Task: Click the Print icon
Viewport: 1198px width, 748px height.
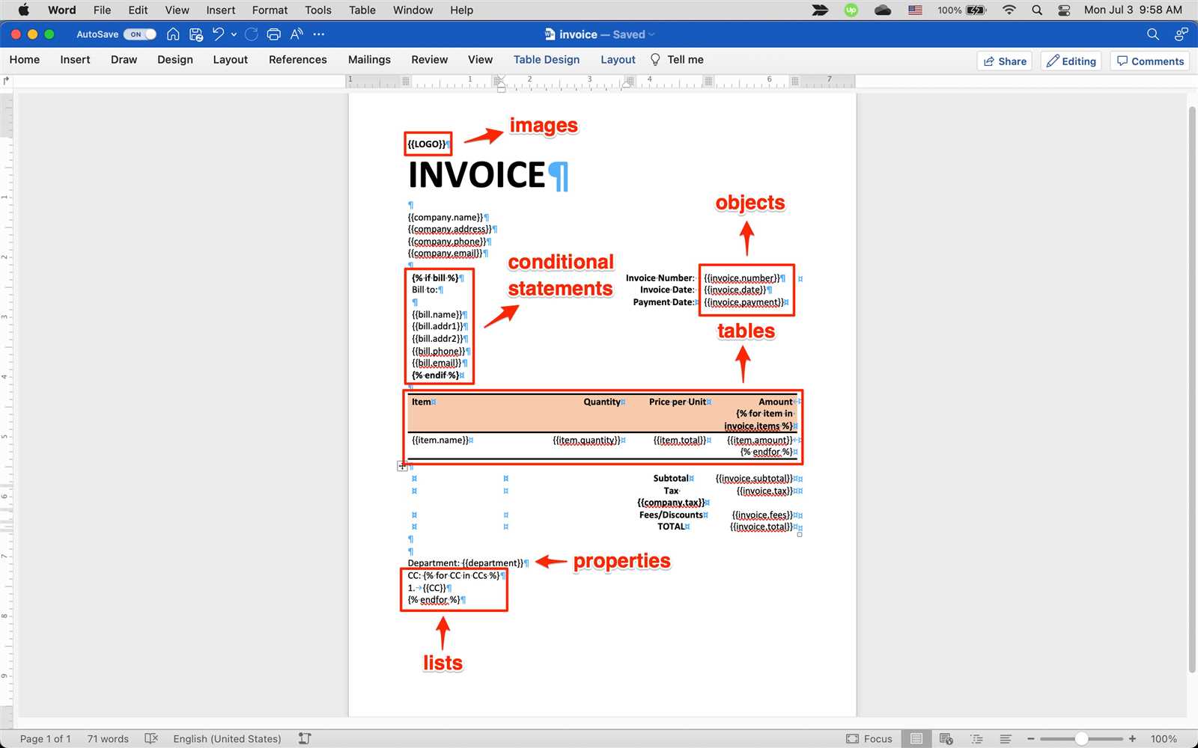Action: coord(274,34)
